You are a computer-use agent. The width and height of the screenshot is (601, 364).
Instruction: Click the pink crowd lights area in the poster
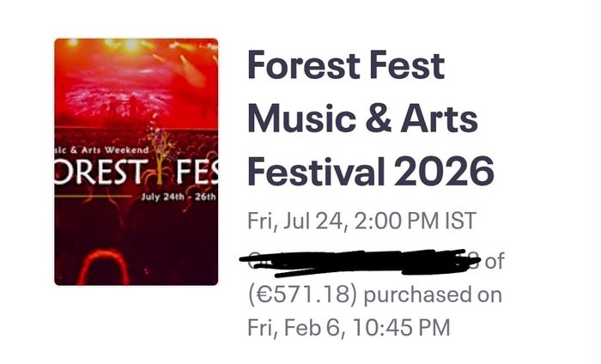(118, 100)
